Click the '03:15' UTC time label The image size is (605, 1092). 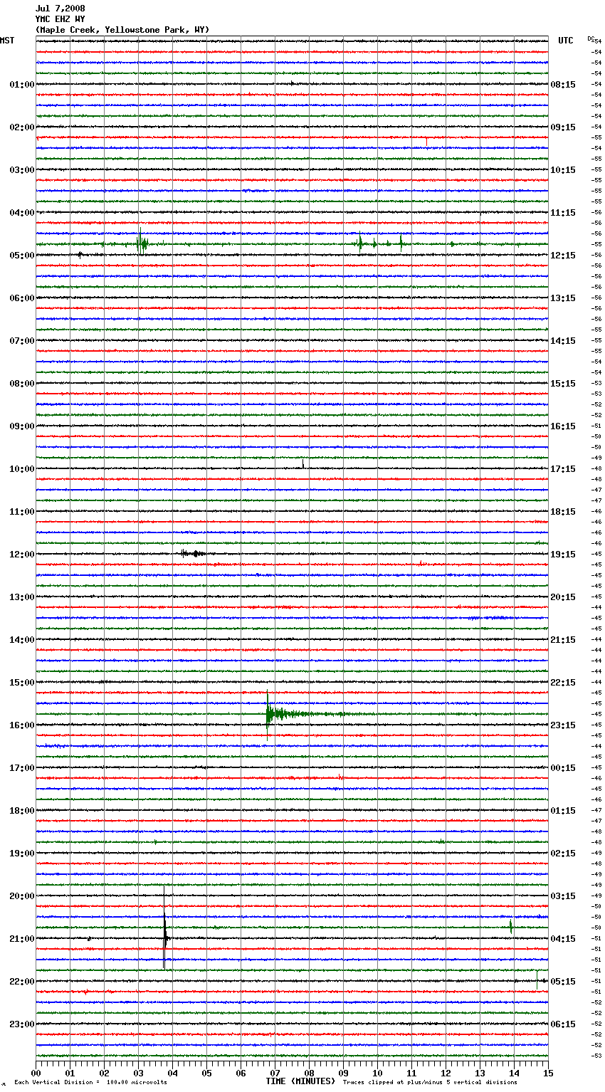click(x=563, y=896)
